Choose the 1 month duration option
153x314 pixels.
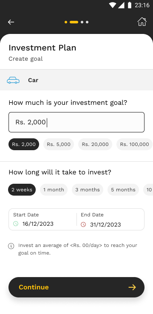pyautogui.click(x=54, y=190)
